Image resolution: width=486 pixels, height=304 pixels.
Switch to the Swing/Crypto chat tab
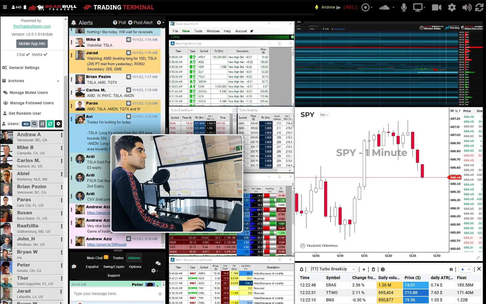click(114, 267)
